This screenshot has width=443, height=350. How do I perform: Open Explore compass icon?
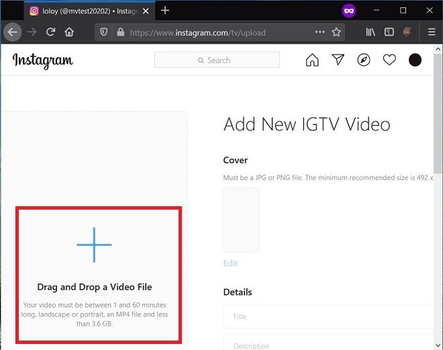click(x=364, y=60)
